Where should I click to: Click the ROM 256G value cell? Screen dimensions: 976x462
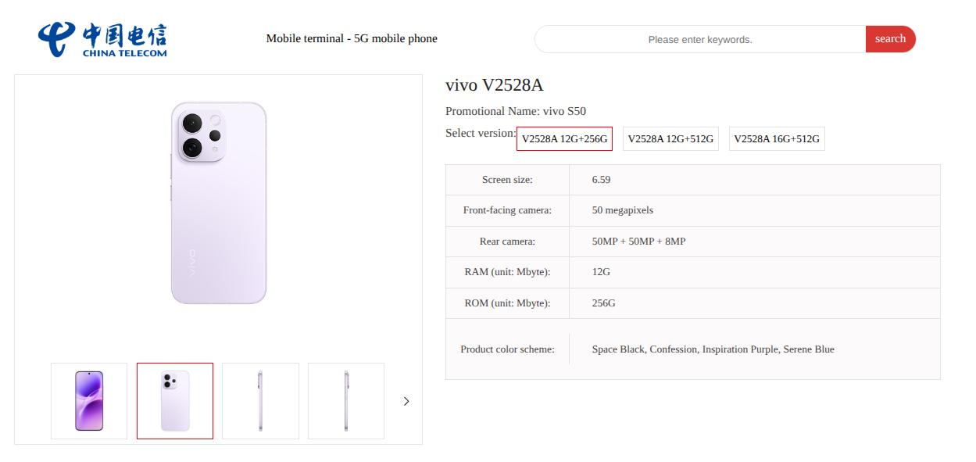point(603,303)
